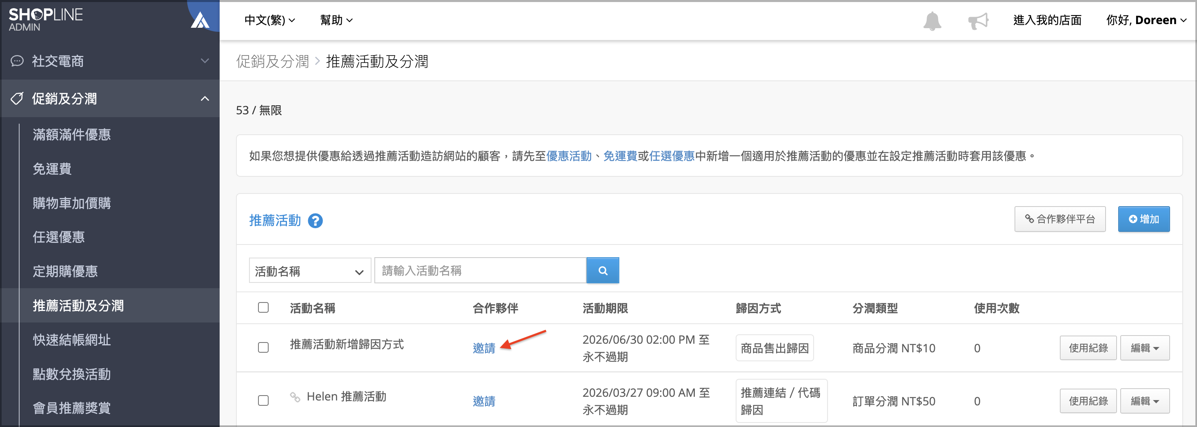The height and width of the screenshot is (427, 1197).
Task: Click link icon next to Helen 推薦活動
Action: click(295, 397)
